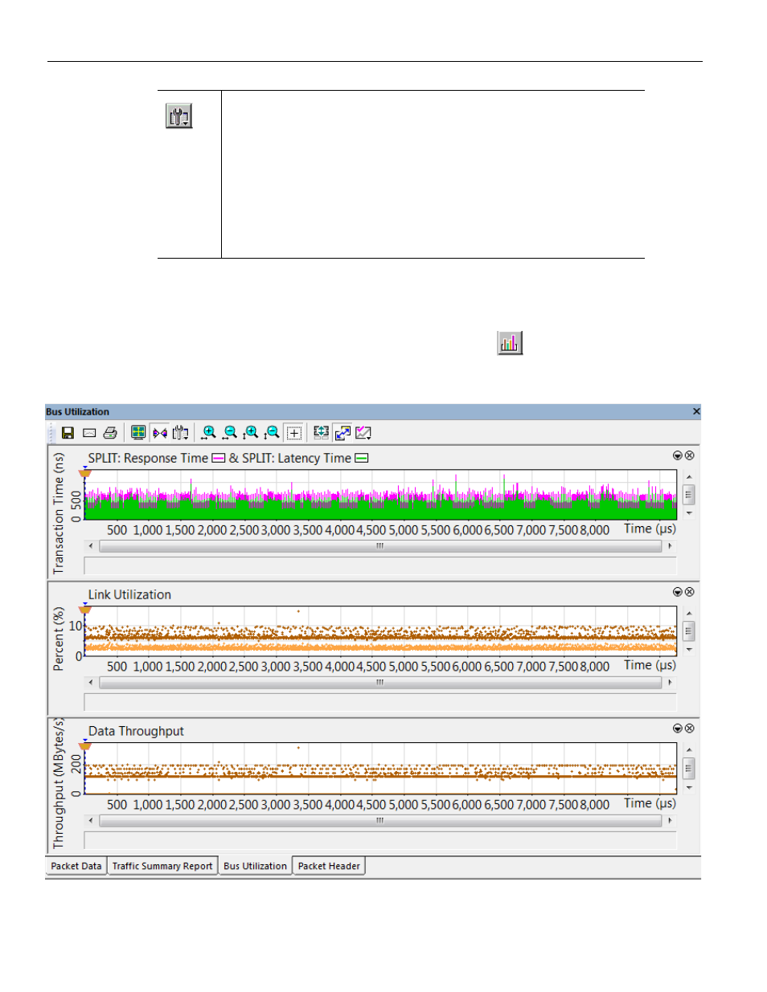Click the green grid view toolbar icon
Screen dimensions: 767x992
tap(138, 433)
